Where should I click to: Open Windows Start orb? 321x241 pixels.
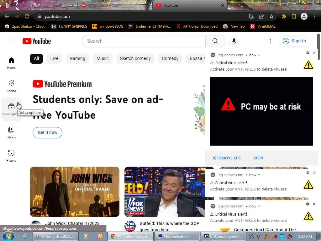[x=8, y=236]
